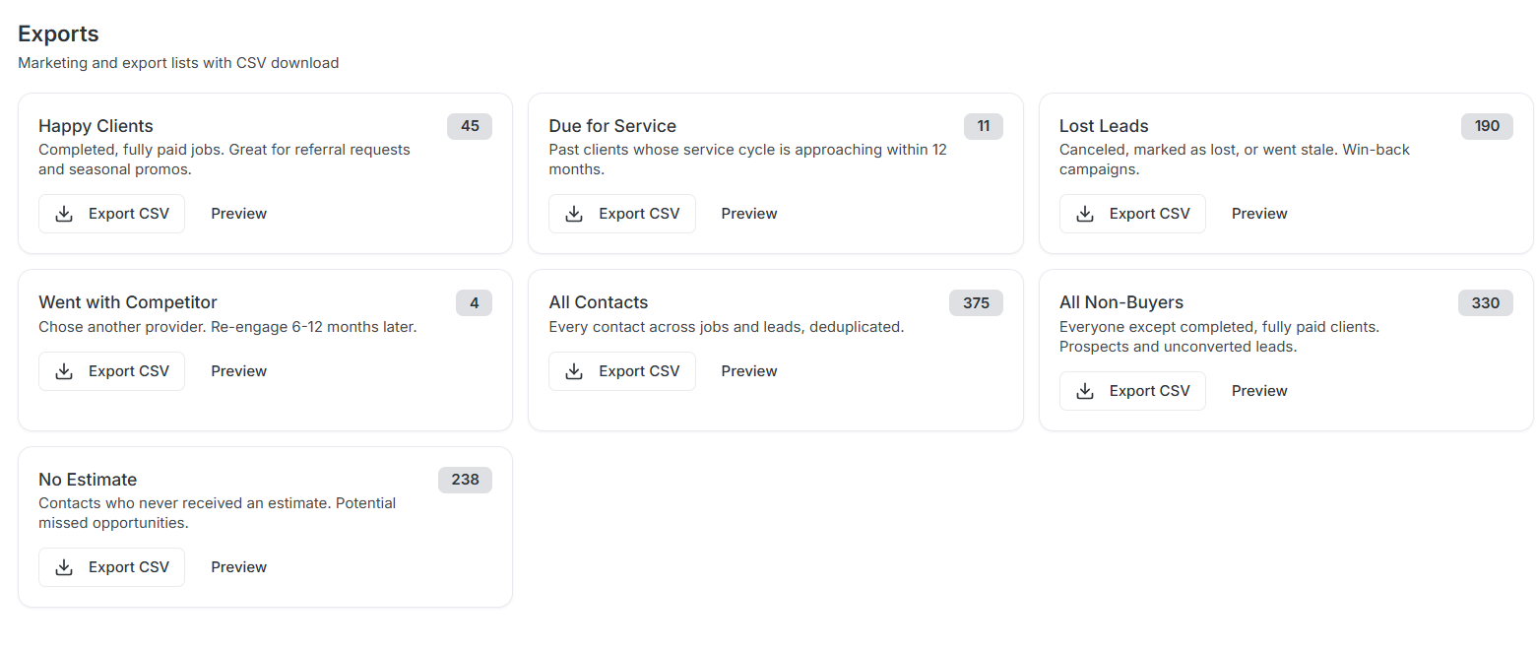Preview the All Non-Buyers list
1536x651 pixels.
[1258, 390]
